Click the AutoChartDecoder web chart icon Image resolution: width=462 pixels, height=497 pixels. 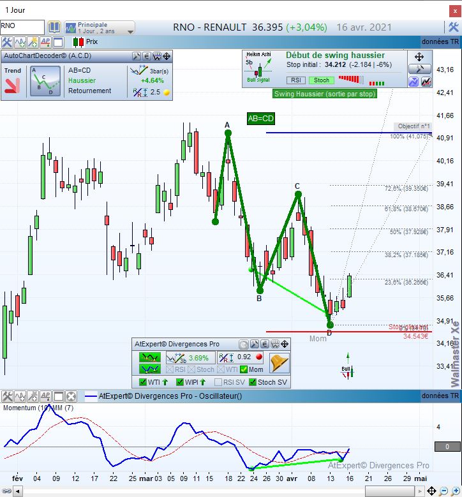[x=157, y=56]
